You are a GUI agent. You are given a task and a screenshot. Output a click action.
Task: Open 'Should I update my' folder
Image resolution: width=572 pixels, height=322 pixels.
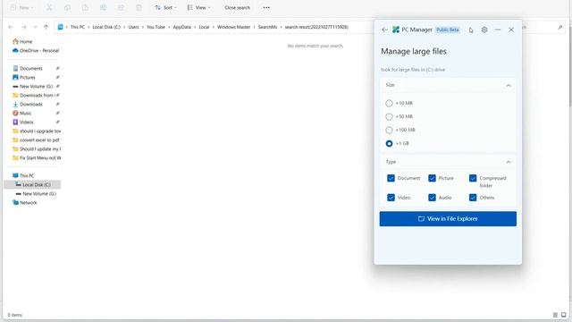tap(37, 149)
